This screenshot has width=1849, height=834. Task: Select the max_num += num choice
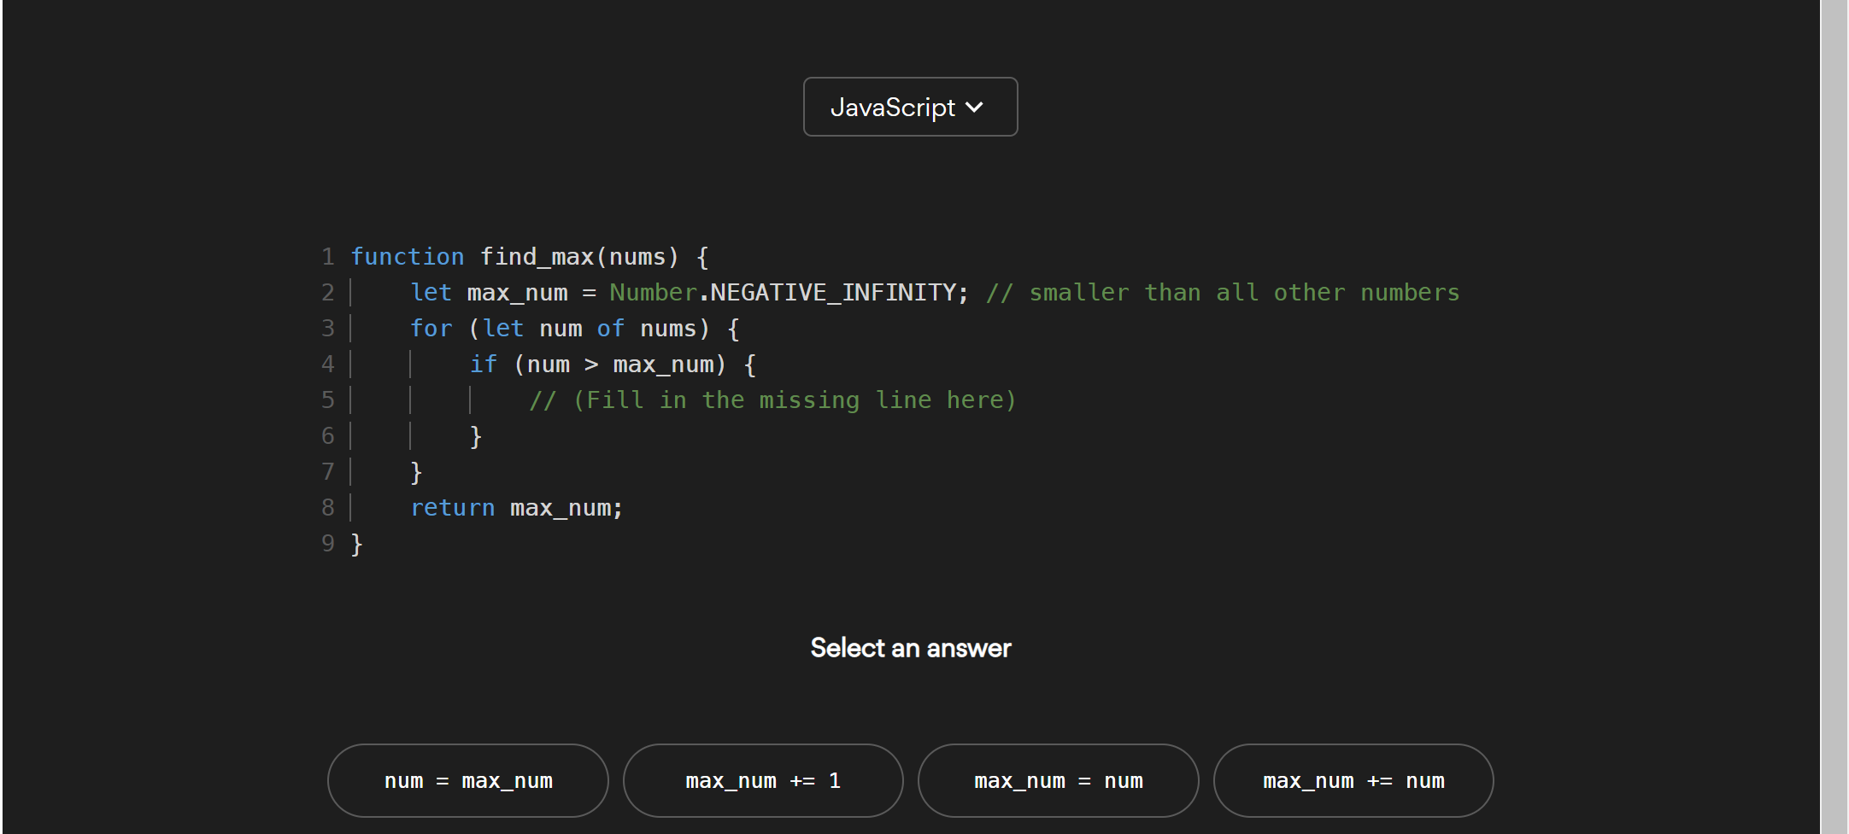coord(1353,780)
